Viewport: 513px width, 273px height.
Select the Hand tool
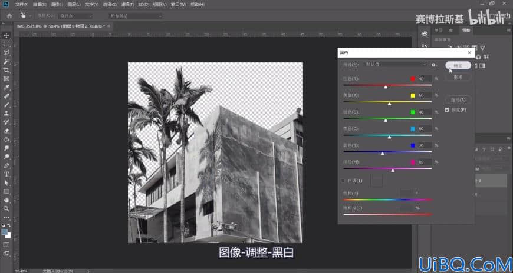click(6, 200)
